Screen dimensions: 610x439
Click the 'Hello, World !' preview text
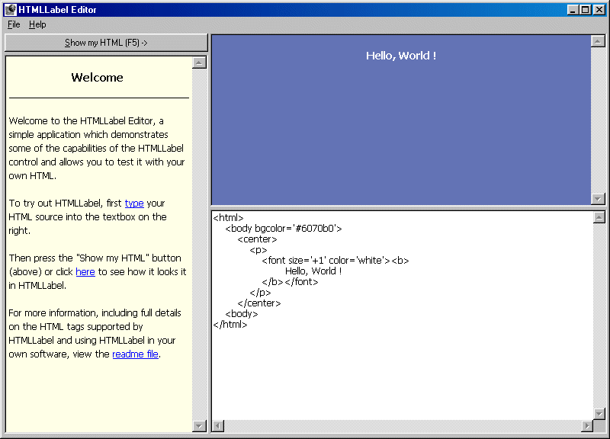pos(401,56)
